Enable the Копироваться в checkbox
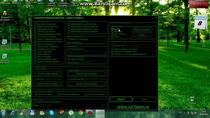210x118 pixels. tap(69, 49)
